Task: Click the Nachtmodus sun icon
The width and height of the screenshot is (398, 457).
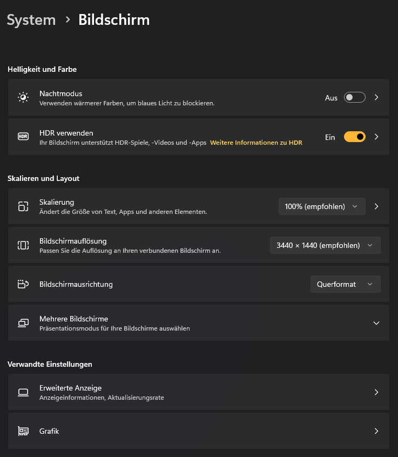Action: pyautogui.click(x=23, y=98)
